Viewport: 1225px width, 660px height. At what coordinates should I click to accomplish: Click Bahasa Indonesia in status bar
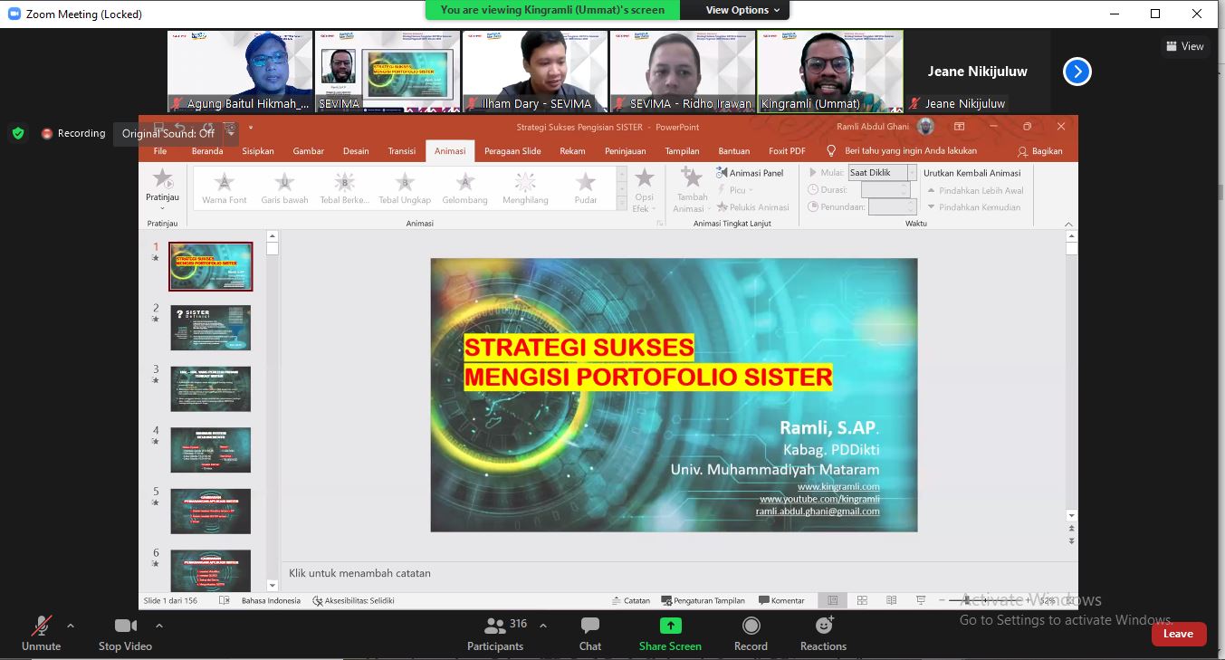click(x=271, y=600)
